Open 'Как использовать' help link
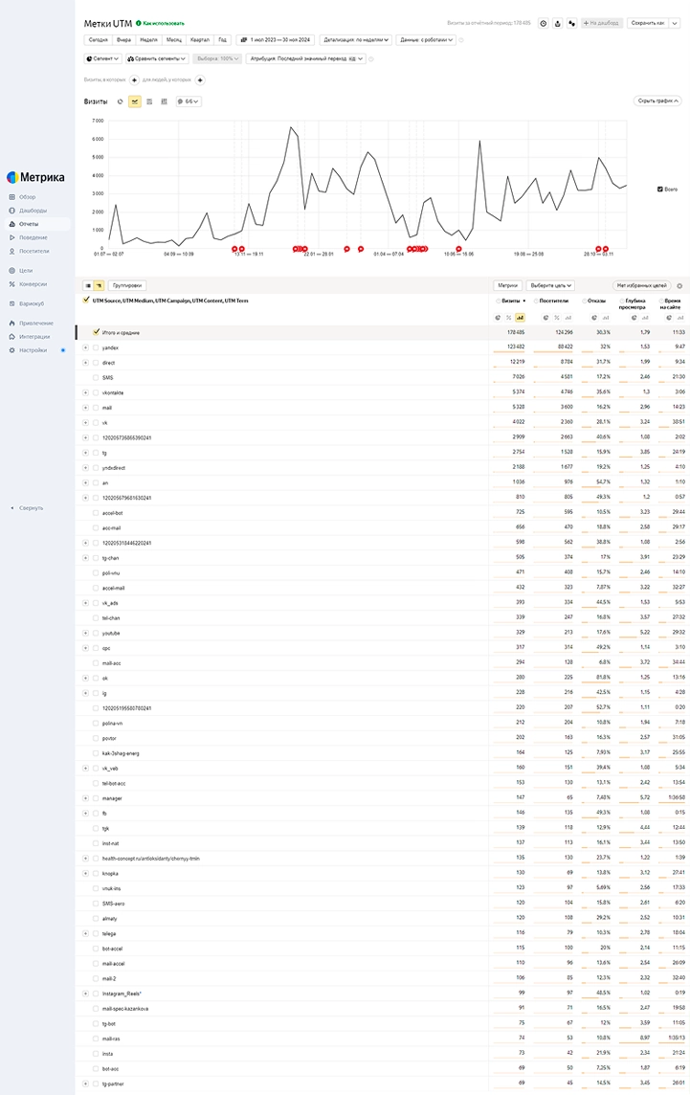 click(161, 23)
